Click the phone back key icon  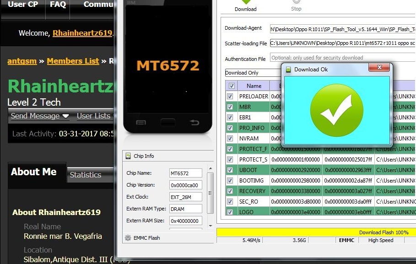point(194,122)
